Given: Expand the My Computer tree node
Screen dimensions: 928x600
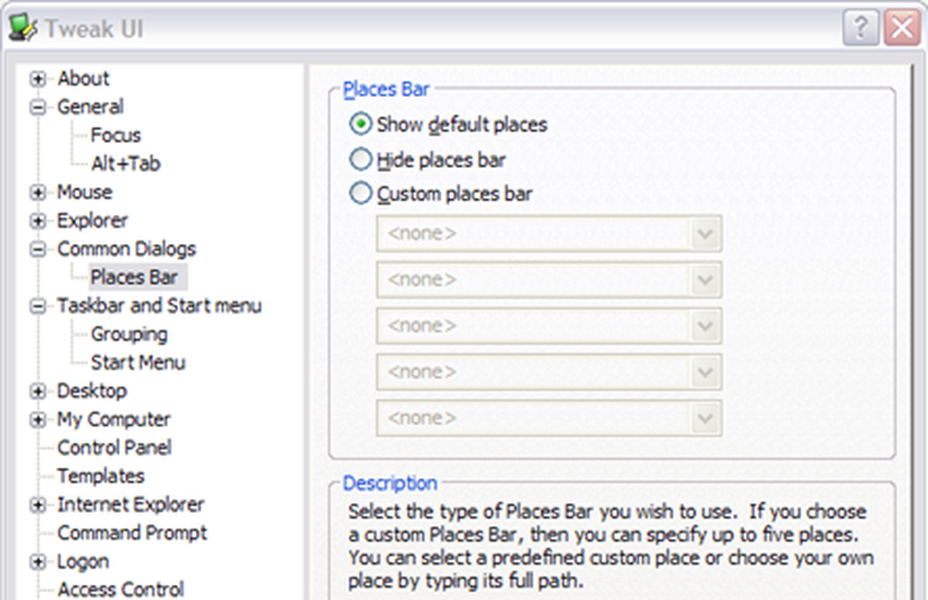Looking at the screenshot, I should click(x=38, y=420).
